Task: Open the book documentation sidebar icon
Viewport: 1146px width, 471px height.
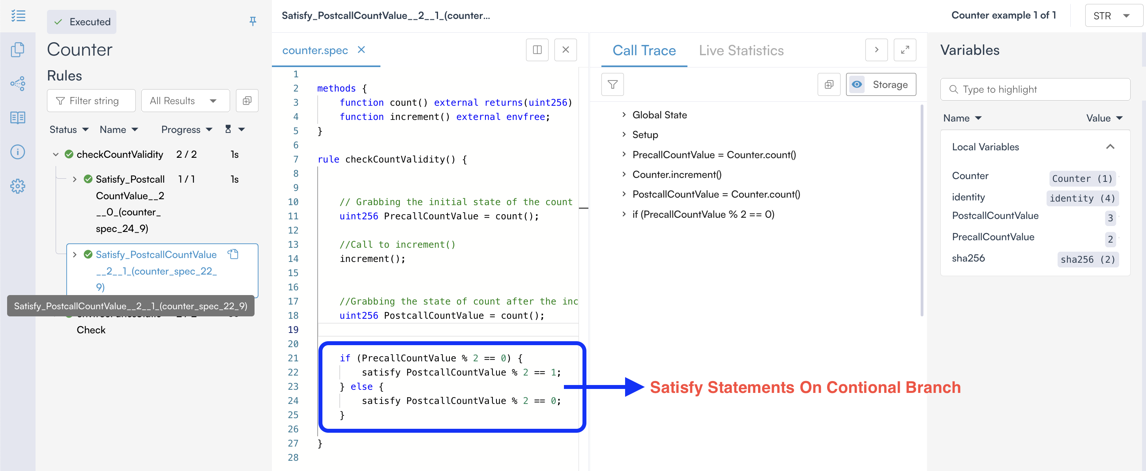Action: (18, 118)
